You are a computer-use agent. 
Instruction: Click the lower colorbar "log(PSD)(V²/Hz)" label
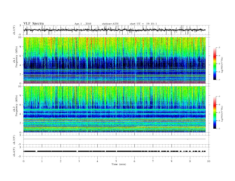(x=222, y=114)
